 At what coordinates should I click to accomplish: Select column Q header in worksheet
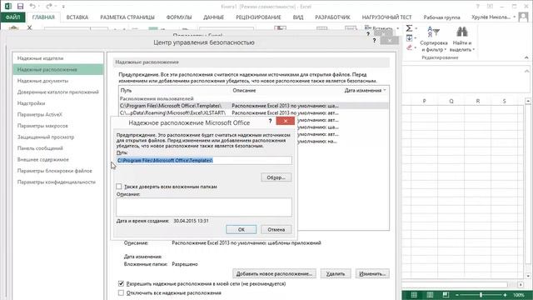[451, 101]
